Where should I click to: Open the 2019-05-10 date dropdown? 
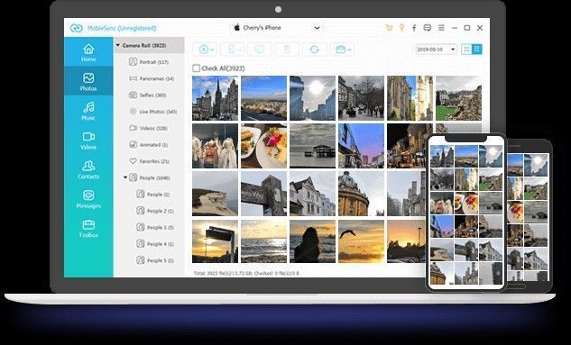436,49
